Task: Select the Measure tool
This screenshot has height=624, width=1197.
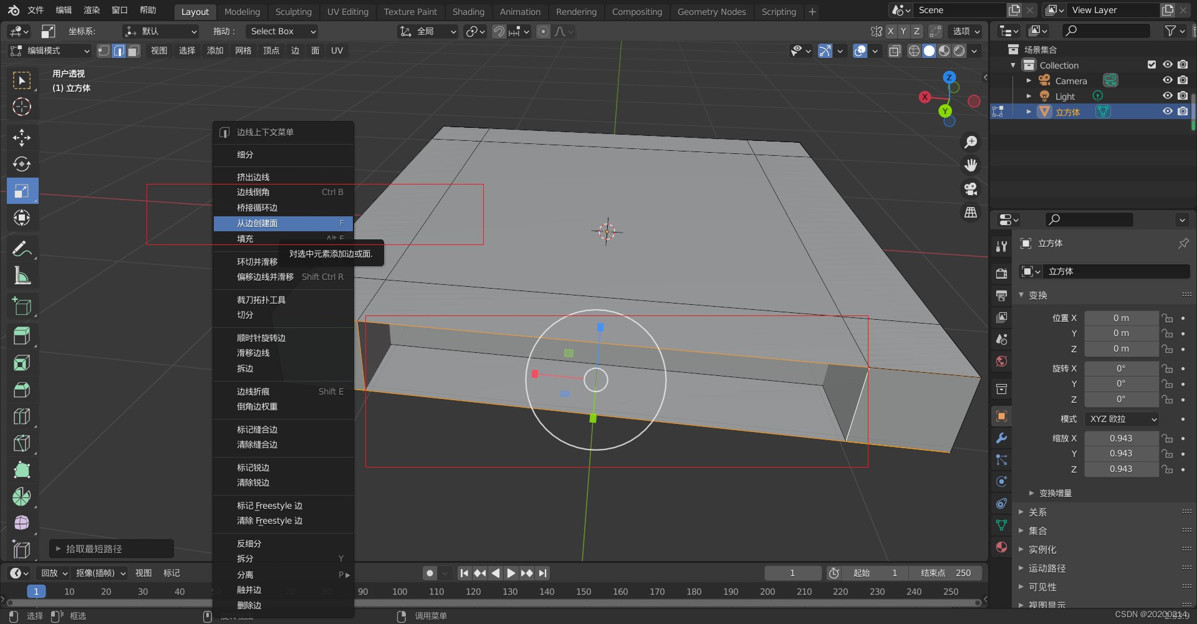Action: (22, 276)
